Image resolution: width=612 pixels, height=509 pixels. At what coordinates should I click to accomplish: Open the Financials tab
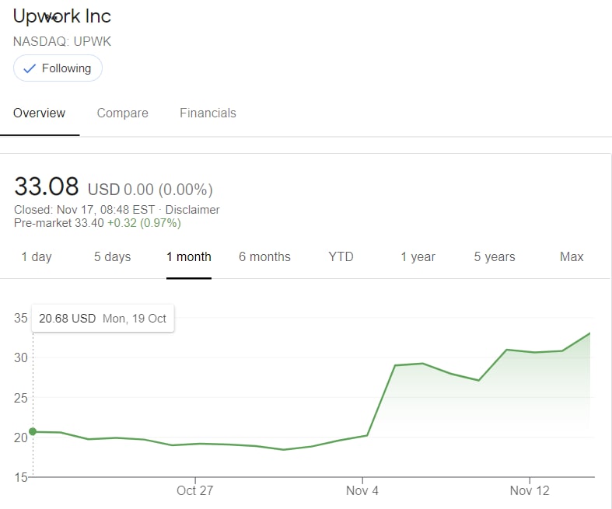208,113
